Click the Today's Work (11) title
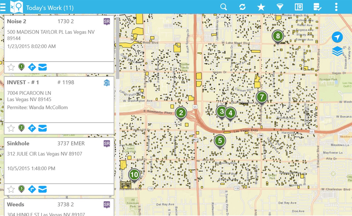The image size is (352, 216). pos(50,8)
